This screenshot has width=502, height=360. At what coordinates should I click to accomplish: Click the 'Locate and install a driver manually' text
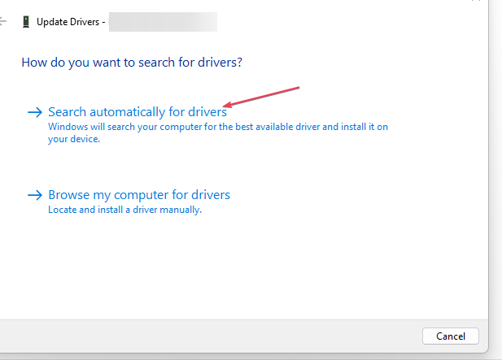[124, 210]
